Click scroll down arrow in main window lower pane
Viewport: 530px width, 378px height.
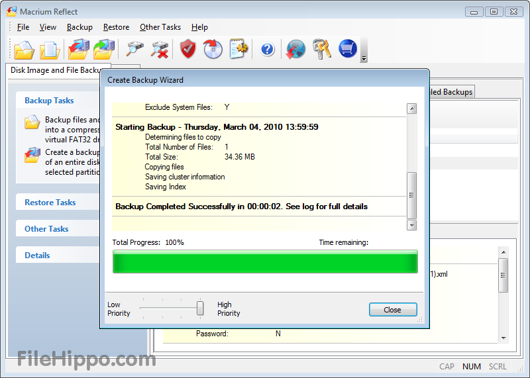coord(503,338)
